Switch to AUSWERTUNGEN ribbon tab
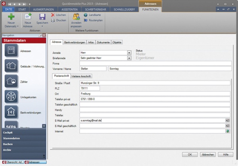 43,9
